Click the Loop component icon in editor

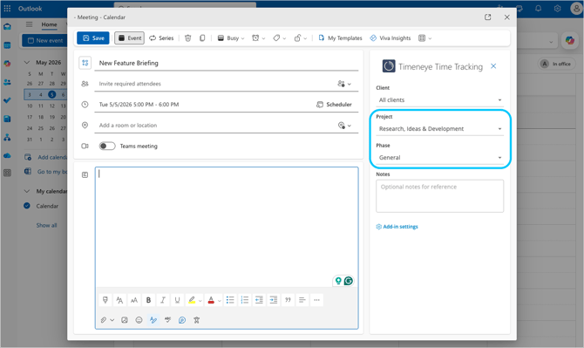click(182, 320)
